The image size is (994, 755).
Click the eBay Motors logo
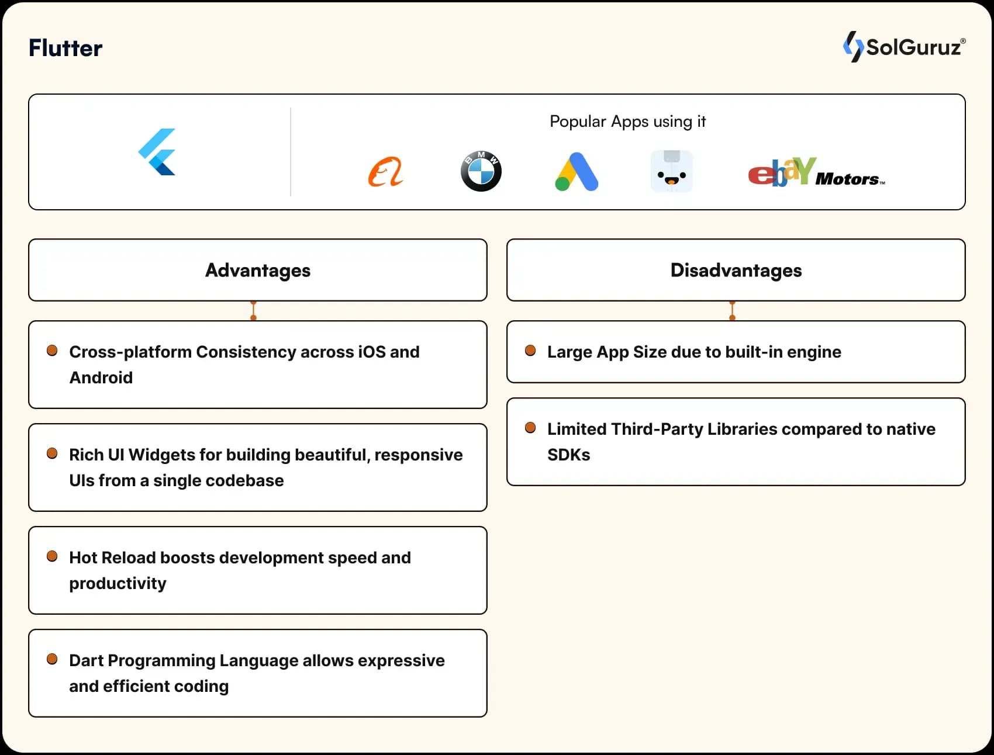click(x=817, y=172)
